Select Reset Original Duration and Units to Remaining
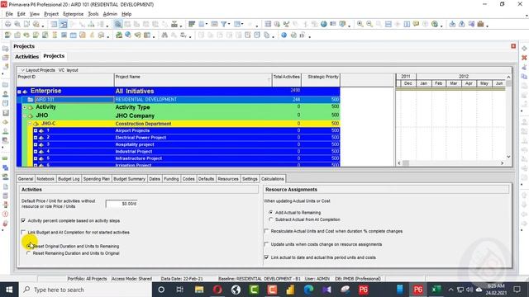Screen dimensions: 529x297 (29, 246)
